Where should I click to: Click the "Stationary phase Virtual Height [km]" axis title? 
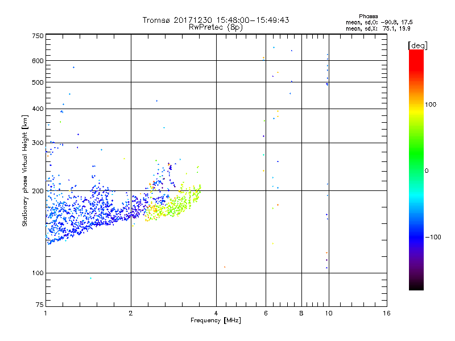24,170
